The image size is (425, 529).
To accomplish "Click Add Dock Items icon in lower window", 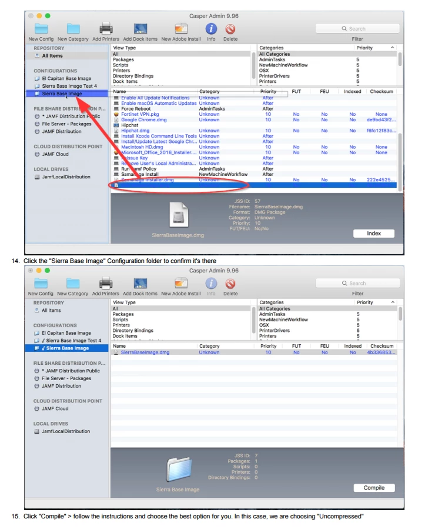I will click(140, 283).
